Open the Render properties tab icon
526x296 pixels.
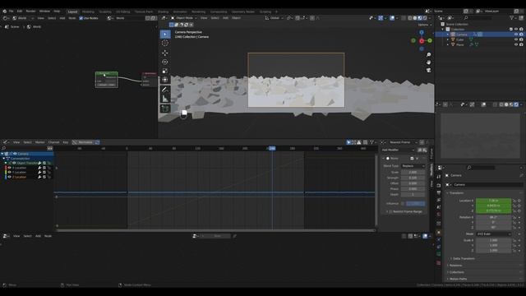pyautogui.click(x=439, y=185)
